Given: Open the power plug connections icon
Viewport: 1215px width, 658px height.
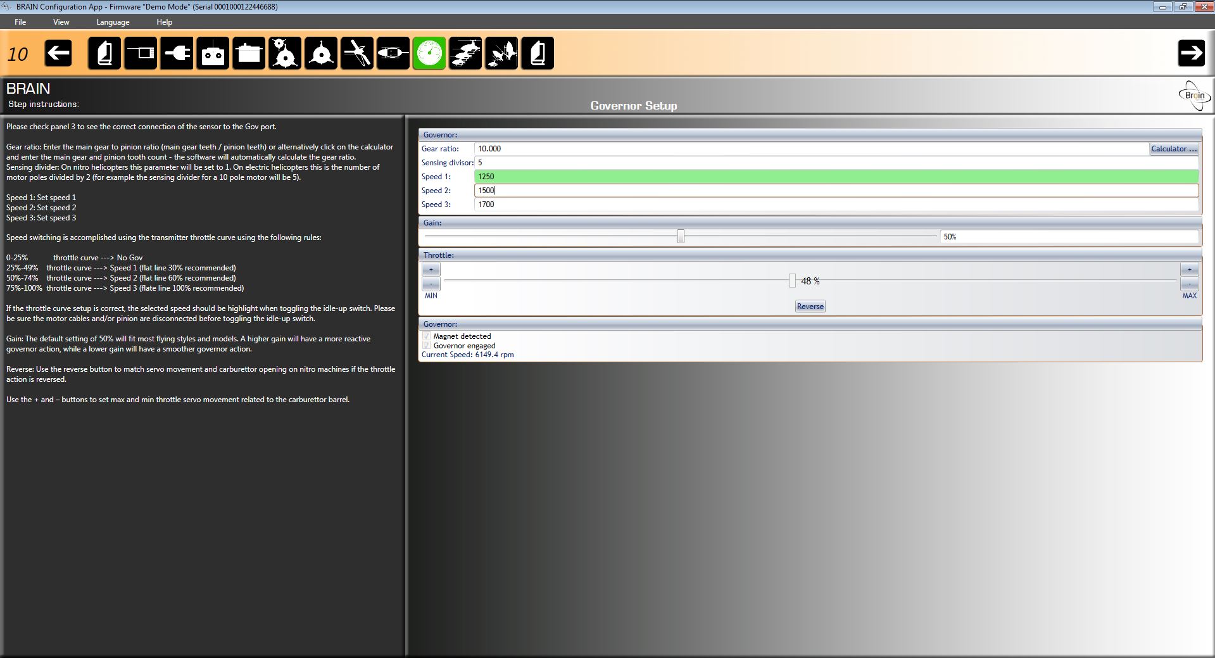Looking at the screenshot, I should pyautogui.click(x=177, y=53).
